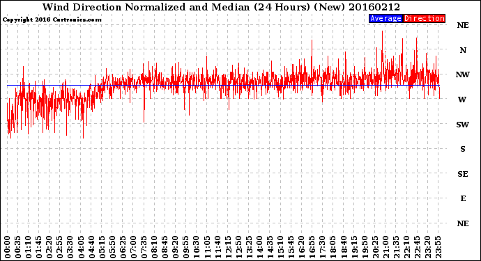Click the SW direction axis label
Image resolution: width=481 pixels, height=261 pixels.
tap(463, 125)
